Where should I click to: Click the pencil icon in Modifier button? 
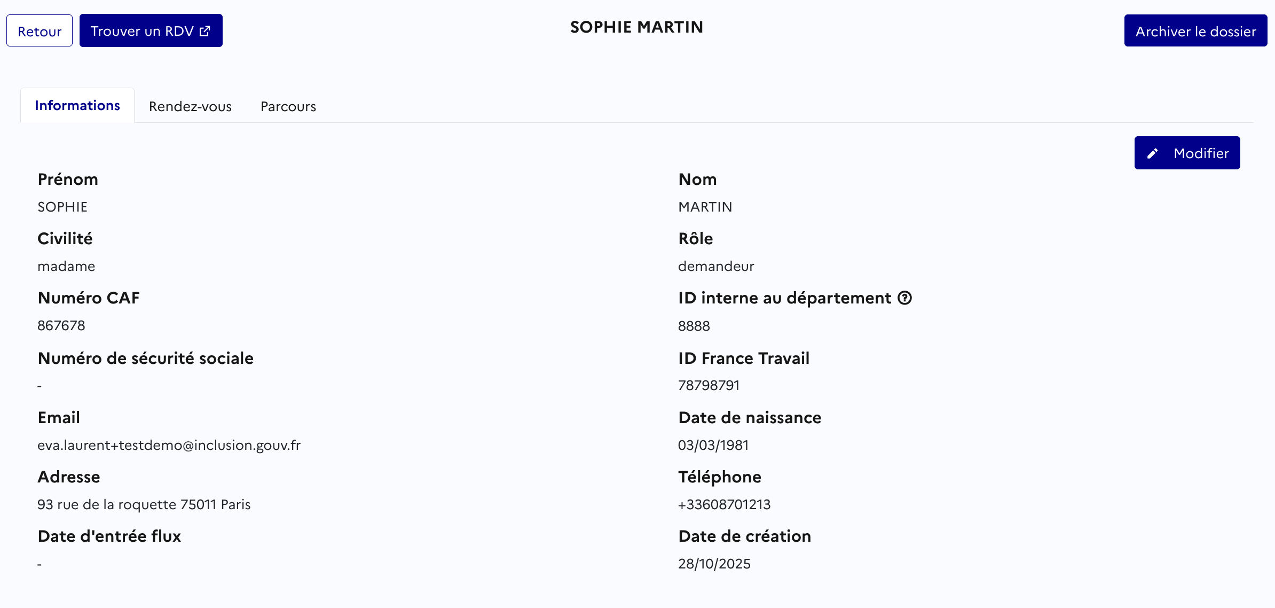[x=1153, y=154]
